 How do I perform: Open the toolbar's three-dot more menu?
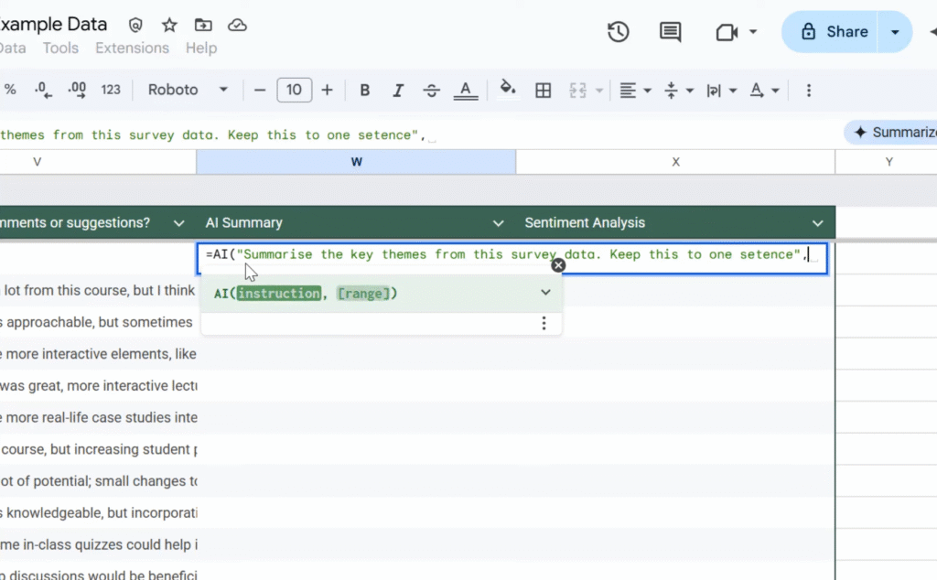coord(809,91)
